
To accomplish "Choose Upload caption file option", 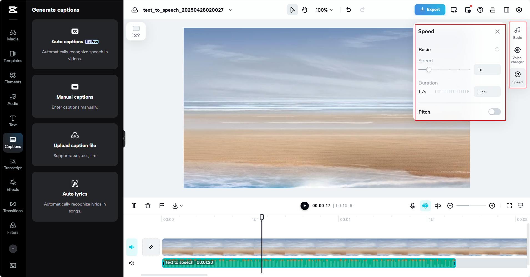I will (75, 145).
